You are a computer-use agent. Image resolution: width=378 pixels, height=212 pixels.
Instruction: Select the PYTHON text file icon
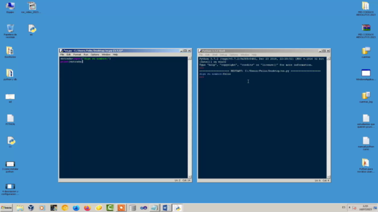pyautogui.click(x=10, y=120)
